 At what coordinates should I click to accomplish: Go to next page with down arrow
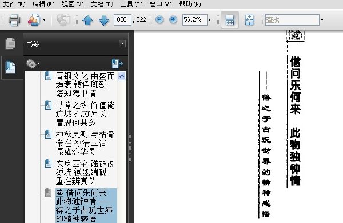tap(104, 20)
